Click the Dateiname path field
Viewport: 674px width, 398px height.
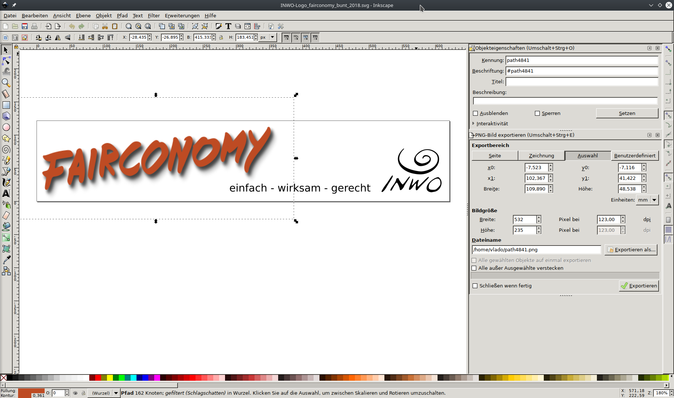click(x=536, y=249)
